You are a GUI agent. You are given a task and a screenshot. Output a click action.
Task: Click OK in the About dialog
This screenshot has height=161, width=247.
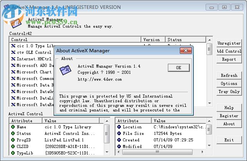179,68
